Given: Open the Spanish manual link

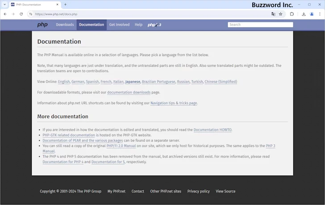Looking at the screenshot, I should point(92,82).
